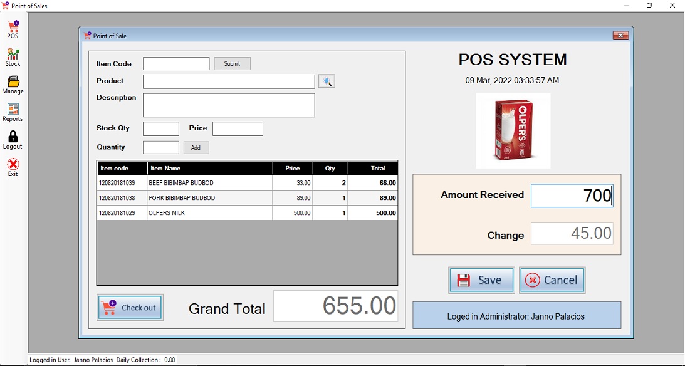Click into the Description text box
Screen dimensions: 685x366
(x=229, y=105)
